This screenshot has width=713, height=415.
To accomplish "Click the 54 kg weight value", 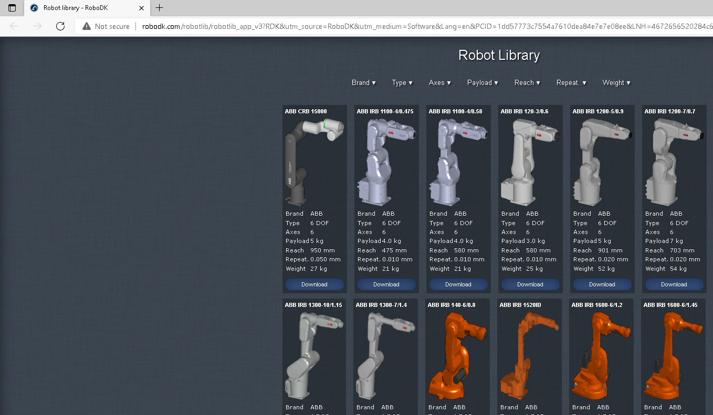I will tap(678, 269).
